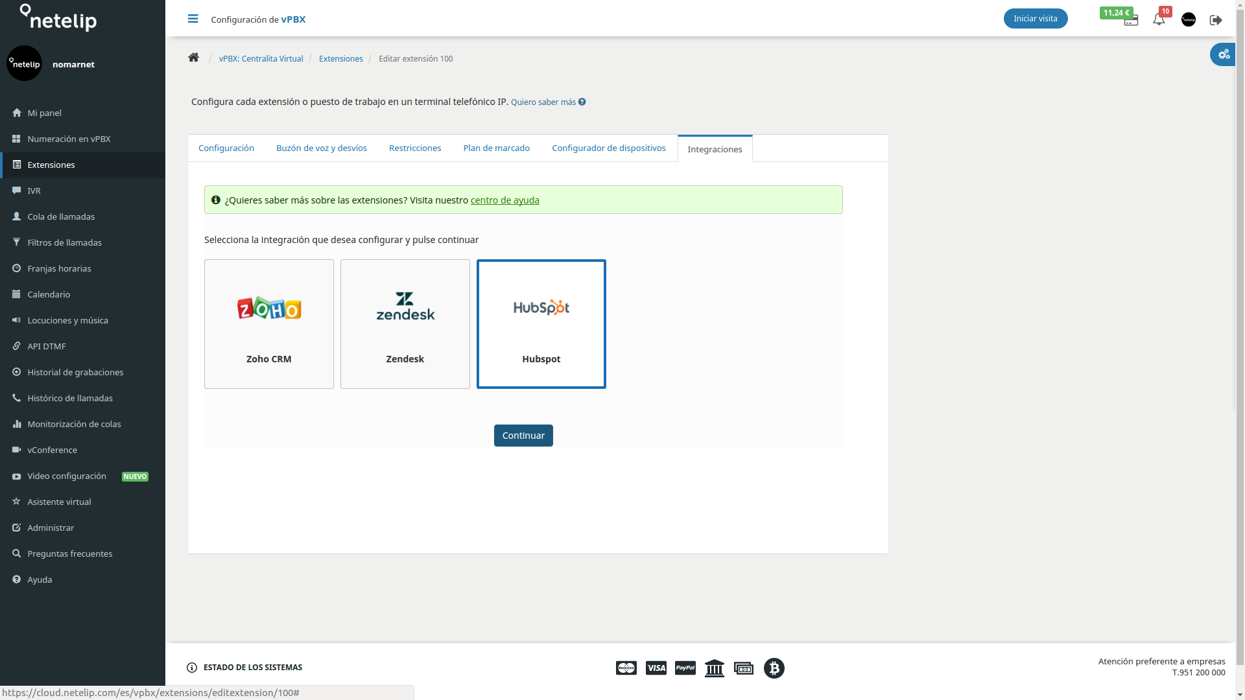Go to Cola de llamadas

[x=83, y=216]
